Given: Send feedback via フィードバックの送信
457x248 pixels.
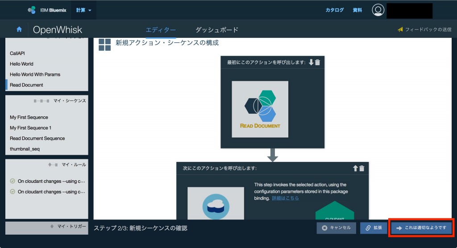Looking at the screenshot, I should (425, 29).
